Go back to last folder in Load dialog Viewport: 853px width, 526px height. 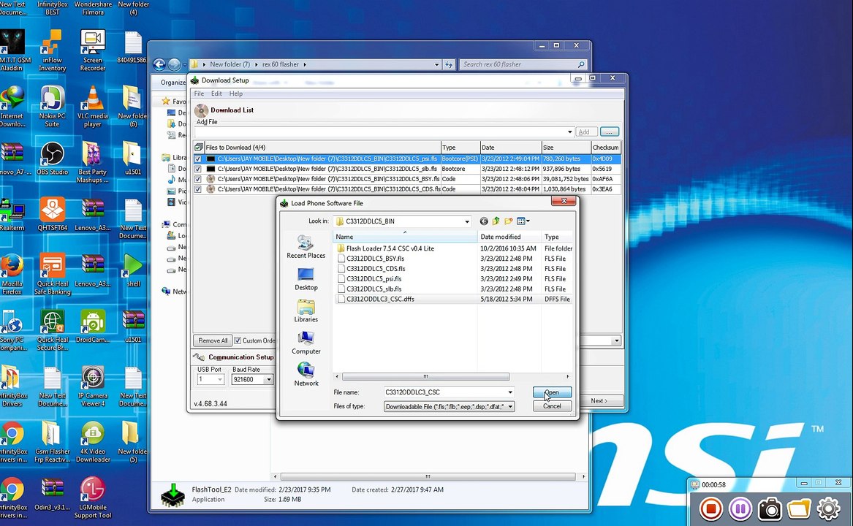tap(484, 221)
